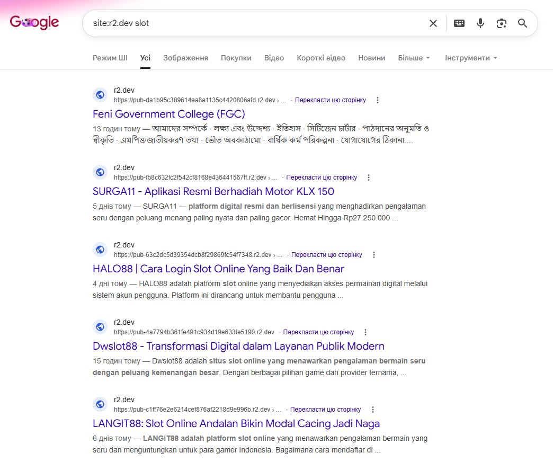Open the on-screen keyboard input tool
Screen dimensions: 553x462
[459, 23]
